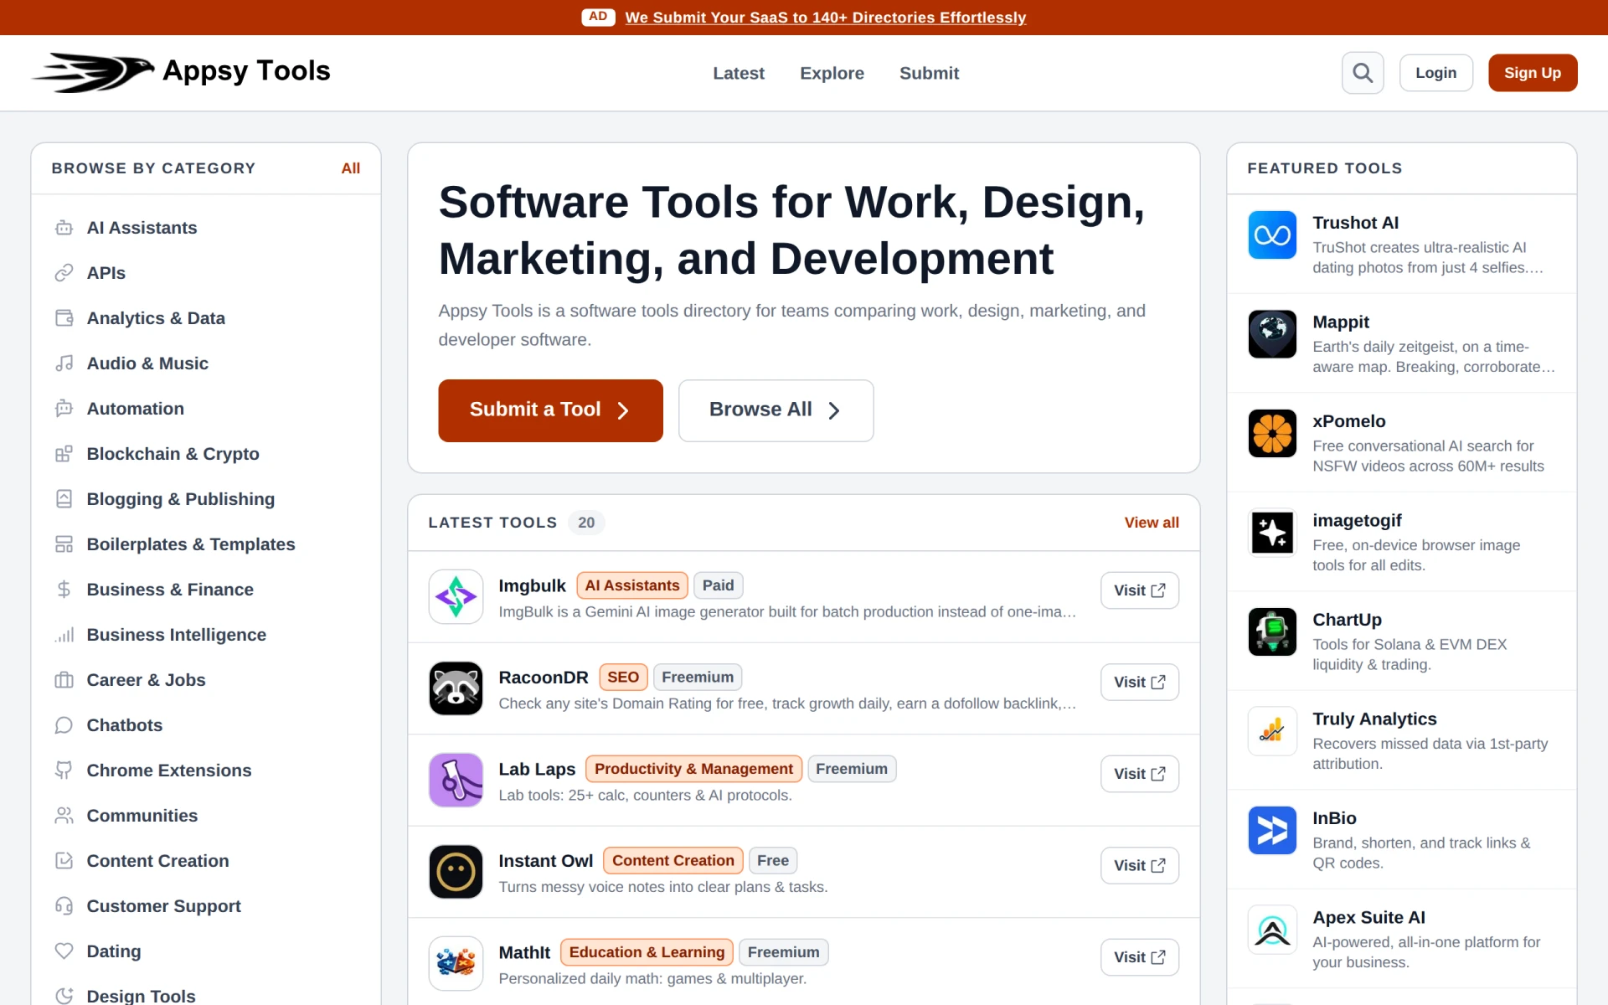The width and height of the screenshot is (1608, 1005).
Task: Click the Free badge on Instant Owl
Action: click(773, 861)
